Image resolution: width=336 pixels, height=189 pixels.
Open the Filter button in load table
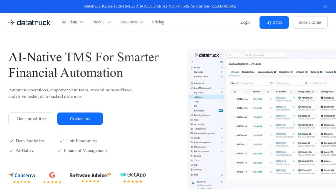[234, 83]
